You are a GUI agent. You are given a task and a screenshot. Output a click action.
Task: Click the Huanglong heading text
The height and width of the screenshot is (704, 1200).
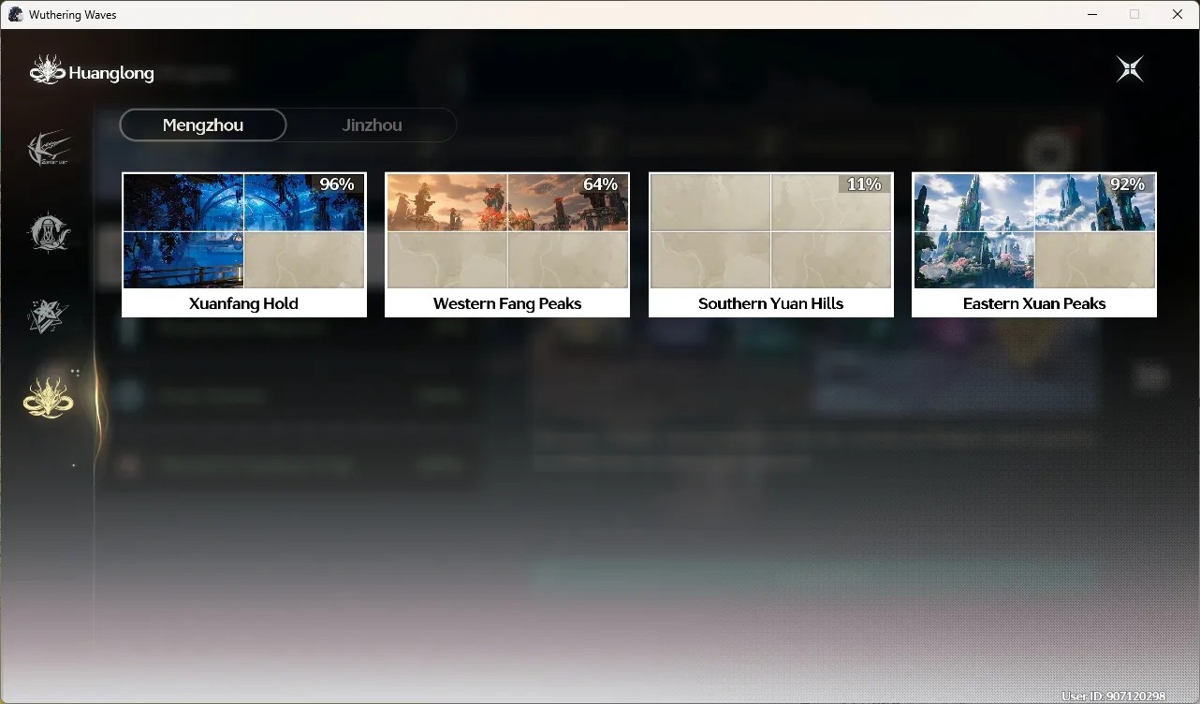(111, 73)
